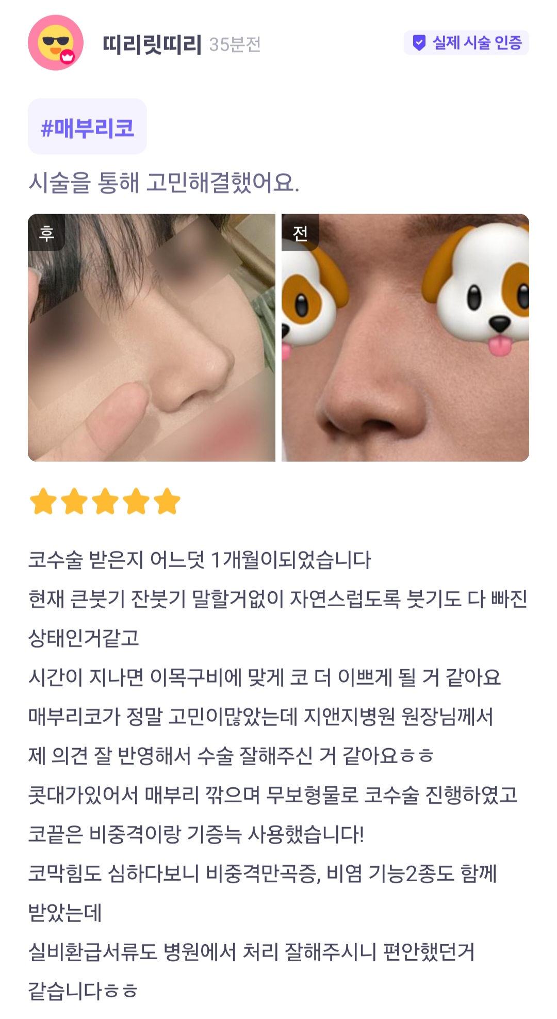The image size is (557, 1019).
Task: Open the 실제 시술 인증 badge
Action: coord(466,43)
